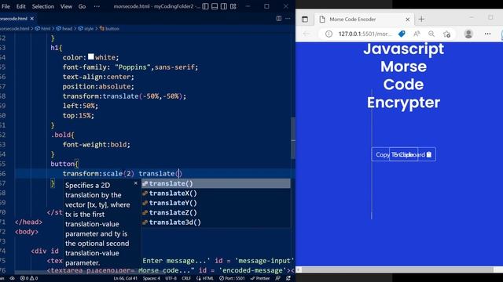Close the morsecode.html editor tab
Screen dimensions: 503x282
click(x=31, y=19)
